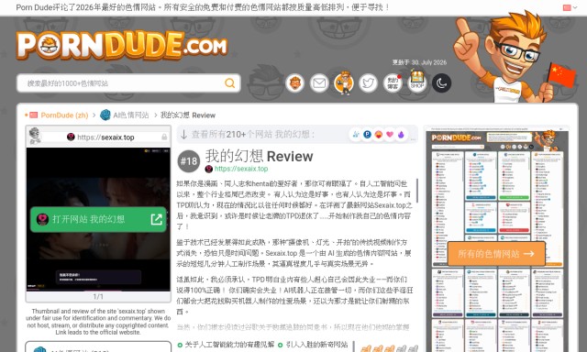Click the green 打开网站 我的幻想 button
This screenshot has height=352, width=587.
(98, 219)
